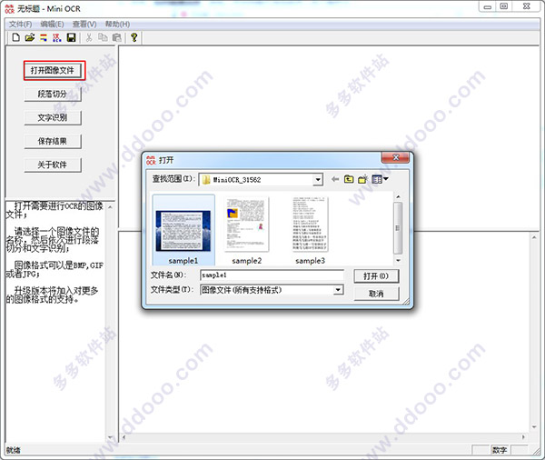
Task: Click the result pane horizontal scroll left arrow
Action: [x=123, y=437]
